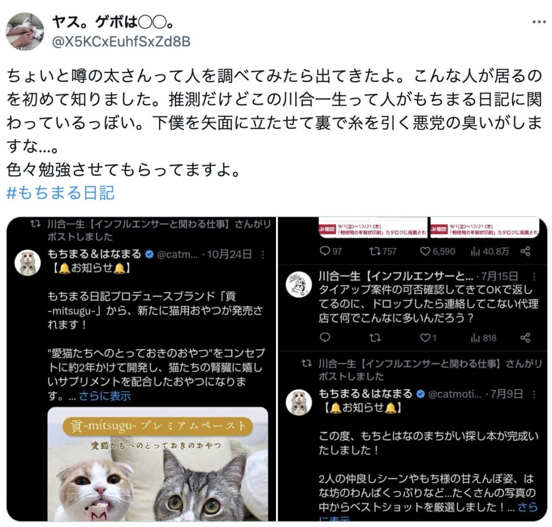Open options for the July 9 もちまる tweet
This screenshot has width=552, height=527.
[534, 394]
